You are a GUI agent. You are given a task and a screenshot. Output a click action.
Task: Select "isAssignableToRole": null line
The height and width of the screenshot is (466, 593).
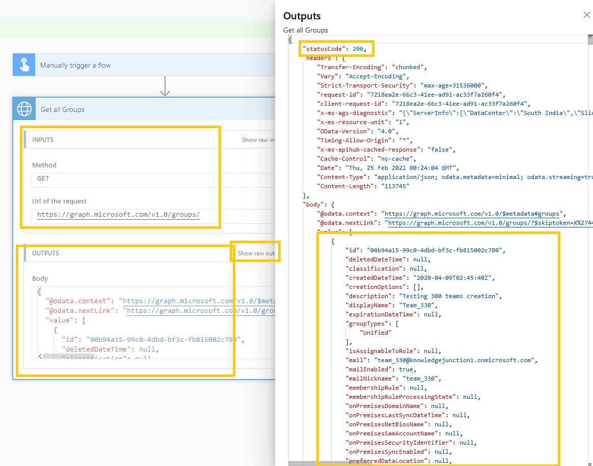tap(393, 351)
